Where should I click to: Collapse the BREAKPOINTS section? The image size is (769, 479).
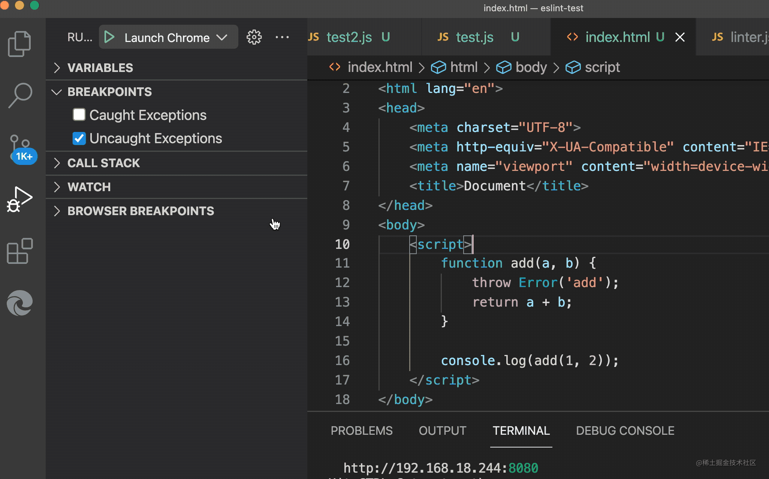[x=109, y=92]
